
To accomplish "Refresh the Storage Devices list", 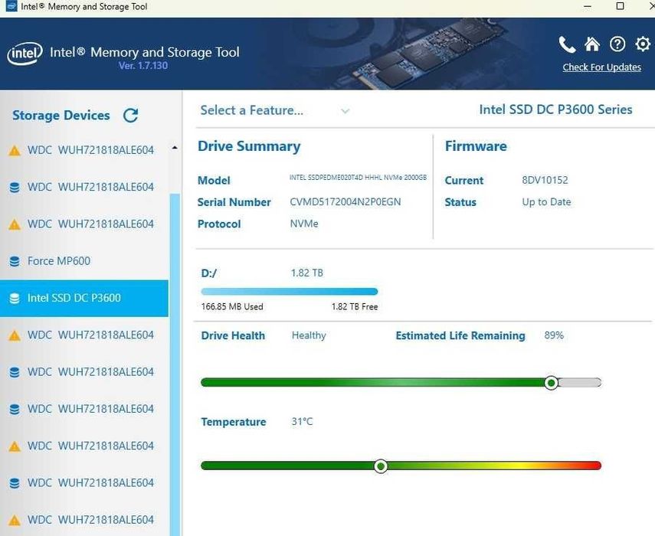I will click(x=131, y=115).
